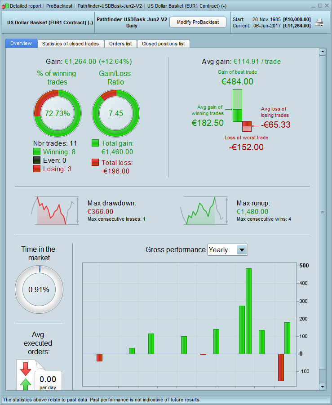The image size is (332, 405).
Task: Click the €182.50 avg winning gain value
Action: (x=208, y=123)
